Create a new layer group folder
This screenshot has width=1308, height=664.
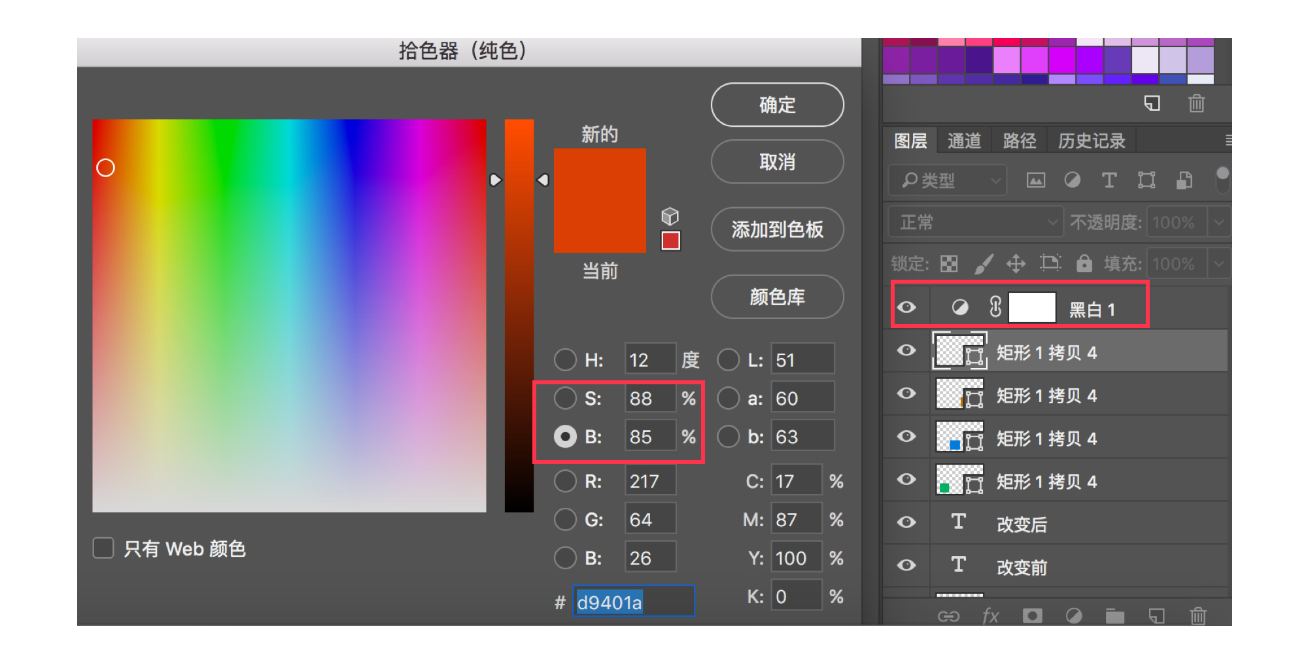[x=1115, y=616]
